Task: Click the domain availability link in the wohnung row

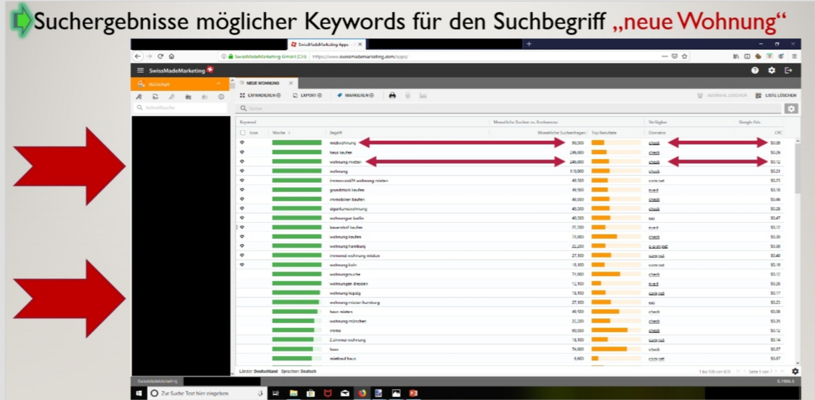Action: tap(654, 171)
